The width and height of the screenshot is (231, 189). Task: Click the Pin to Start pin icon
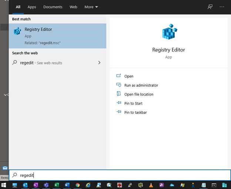click(x=119, y=103)
